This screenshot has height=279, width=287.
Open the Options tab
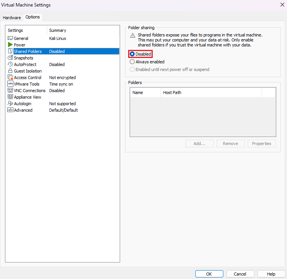point(33,17)
